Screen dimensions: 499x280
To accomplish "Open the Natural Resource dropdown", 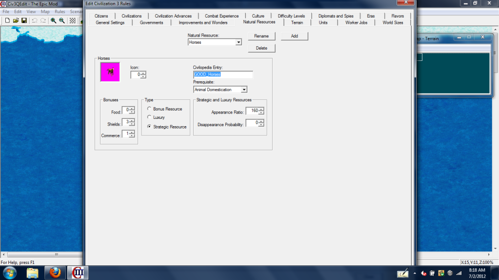I will 239,42.
